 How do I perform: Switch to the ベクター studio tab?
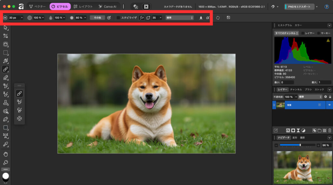point(37,6)
